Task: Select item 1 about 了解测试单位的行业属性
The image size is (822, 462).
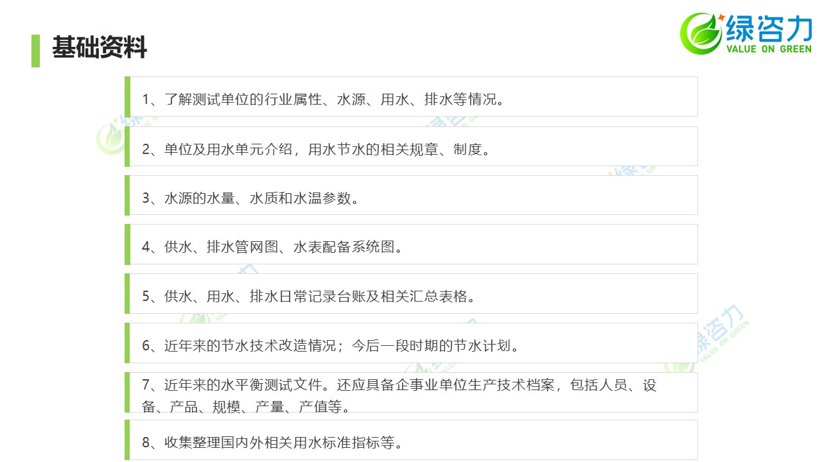Action: [411, 97]
